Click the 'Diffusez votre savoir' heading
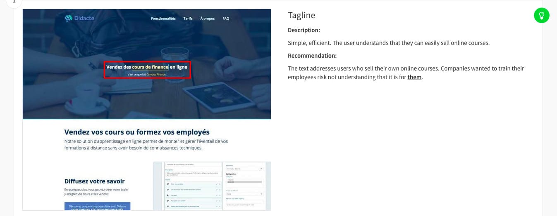Image resolution: width=557 pixels, height=216 pixels. [x=94, y=181]
